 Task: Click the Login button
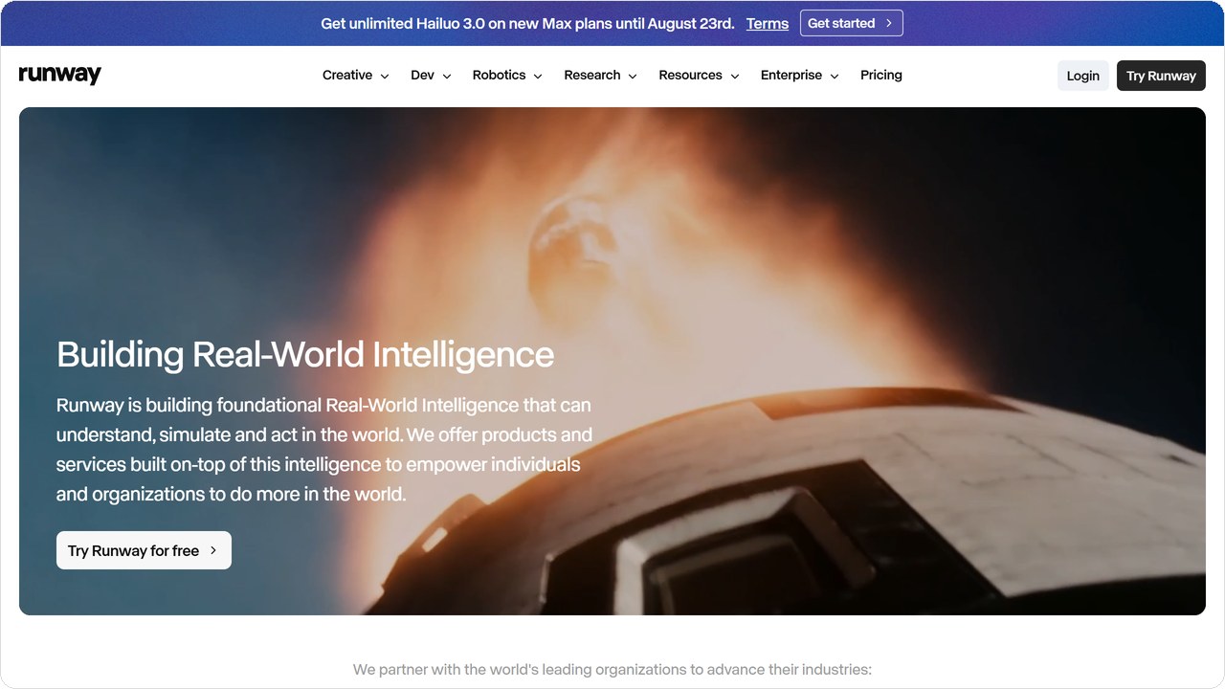1083,76
